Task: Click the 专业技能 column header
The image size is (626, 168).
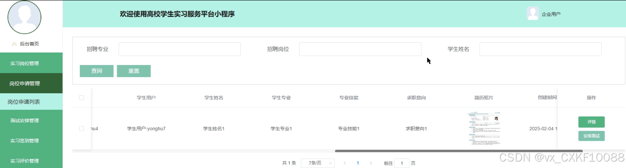Action: [x=349, y=98]
